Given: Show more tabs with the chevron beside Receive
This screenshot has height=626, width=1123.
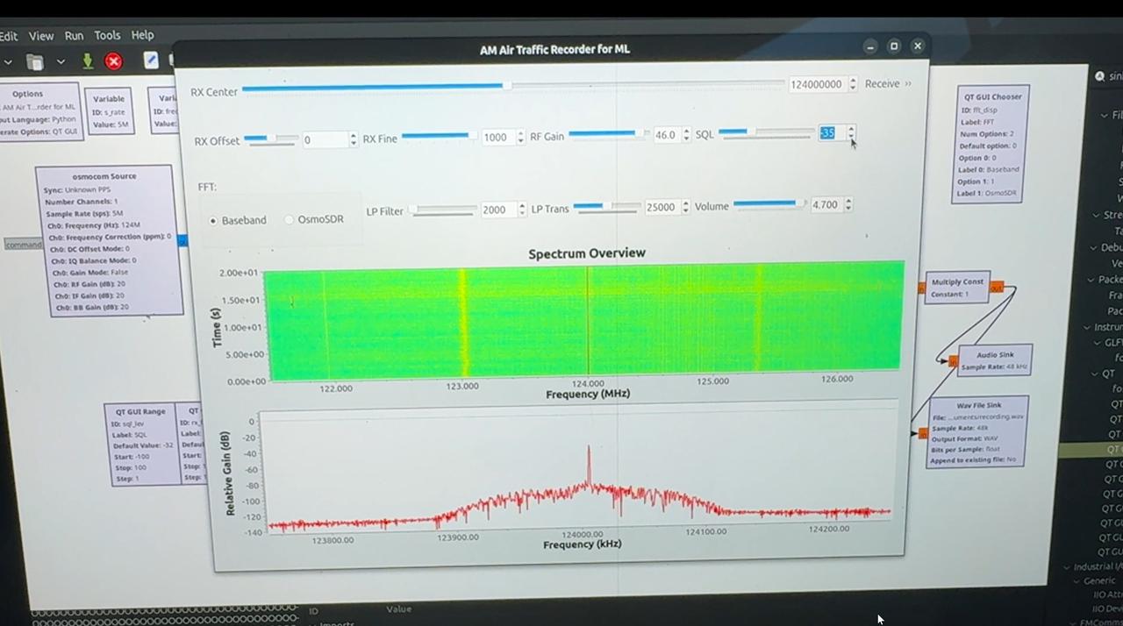Looking at the screenshot, I should point(908,84).
